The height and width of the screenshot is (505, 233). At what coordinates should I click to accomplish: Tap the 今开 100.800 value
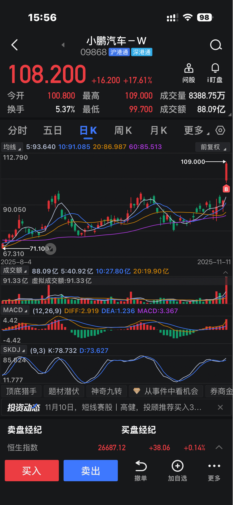[61, 96]
